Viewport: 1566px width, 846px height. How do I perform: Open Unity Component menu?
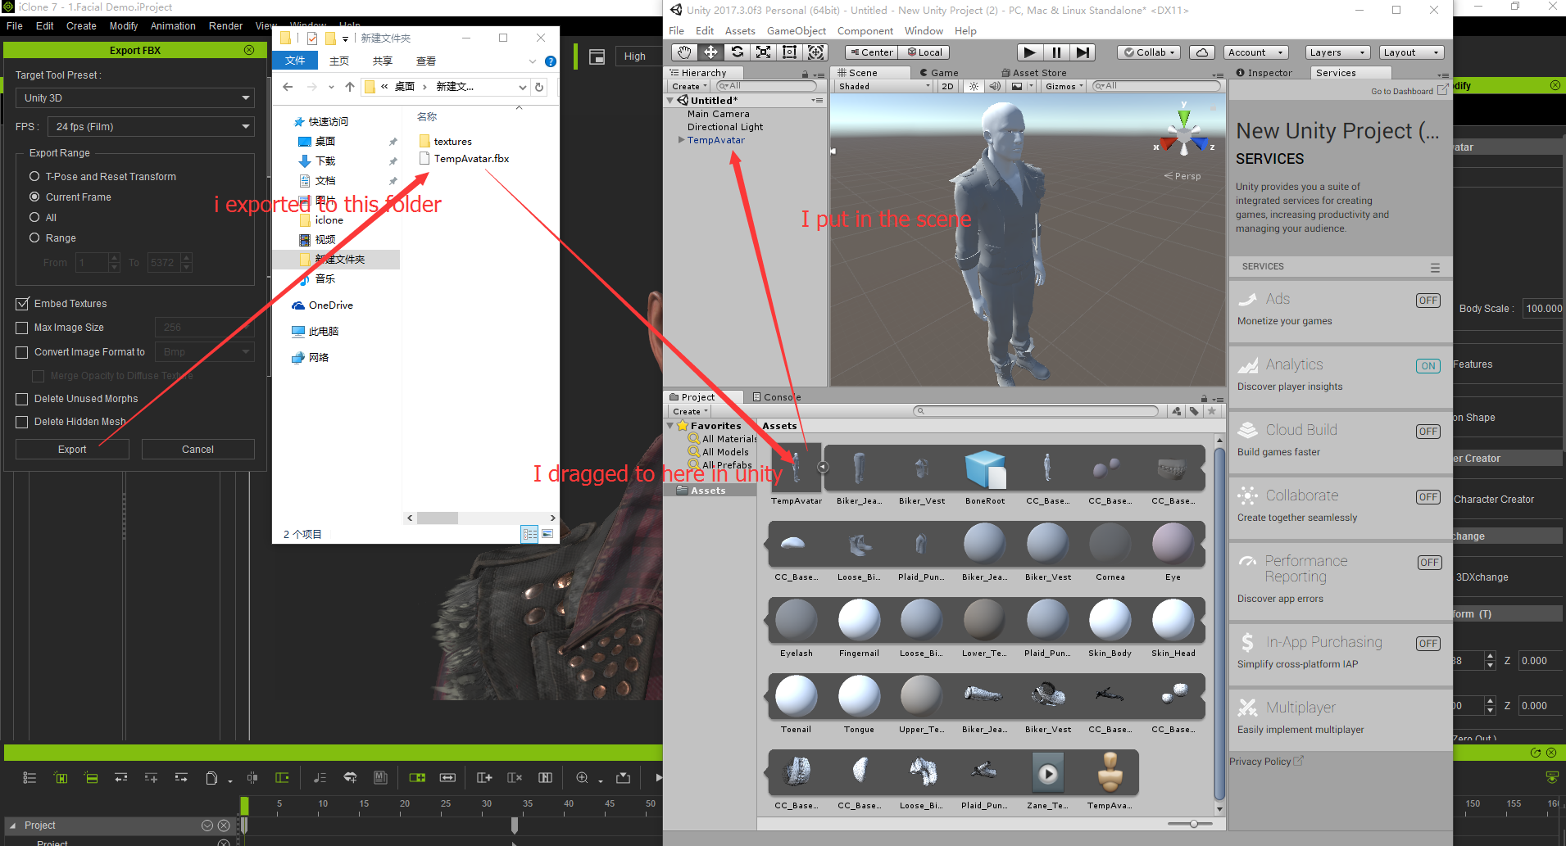pos(865,31)
